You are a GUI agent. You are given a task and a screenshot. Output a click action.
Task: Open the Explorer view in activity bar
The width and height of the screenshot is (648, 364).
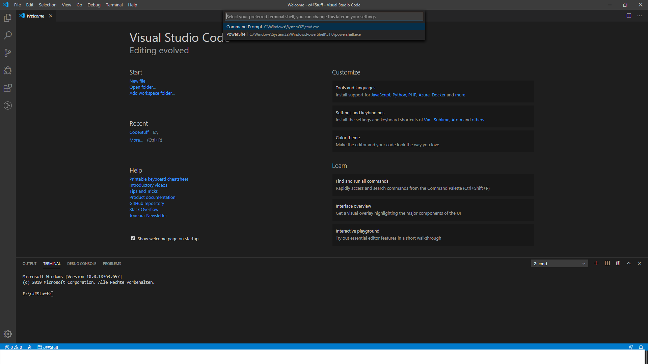point(7,18)
